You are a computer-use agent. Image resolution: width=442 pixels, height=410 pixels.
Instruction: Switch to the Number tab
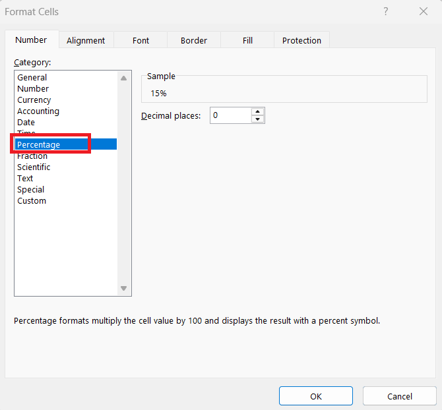click(32, 40)
